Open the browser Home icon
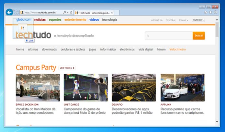The width and height of the screenshot is (225, 132). pos(206,12)
